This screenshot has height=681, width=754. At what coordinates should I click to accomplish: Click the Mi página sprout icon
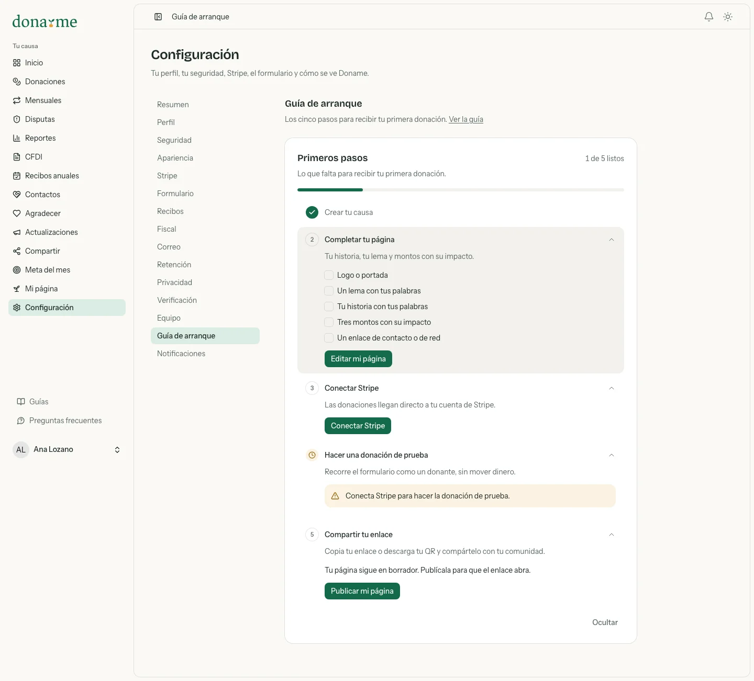(x=17, y=289)
